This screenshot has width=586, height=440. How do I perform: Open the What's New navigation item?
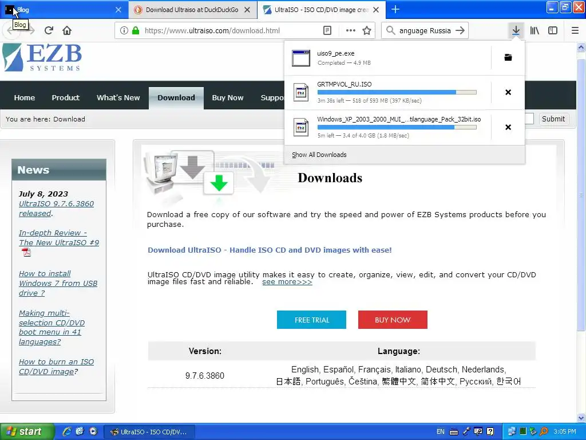[x=118, y=97]
